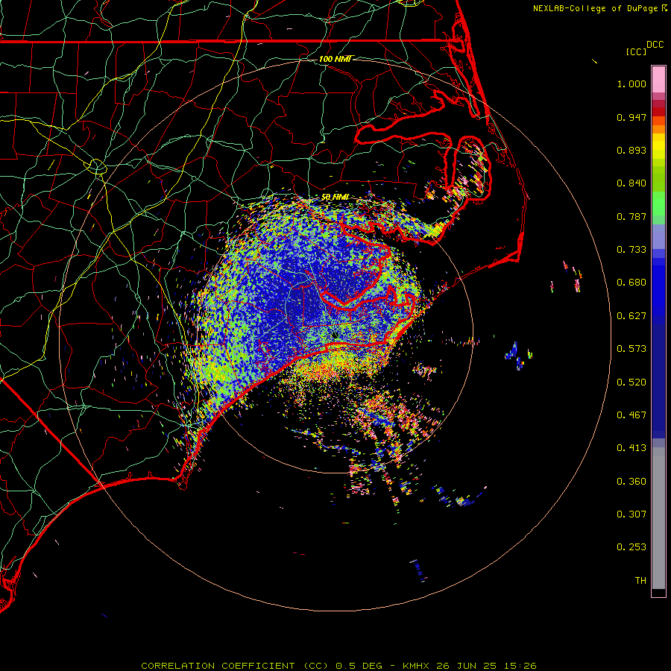
Task: Click the 0.307 color scale value
Action: 631,514
